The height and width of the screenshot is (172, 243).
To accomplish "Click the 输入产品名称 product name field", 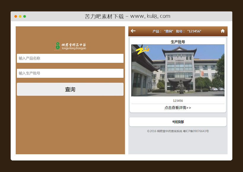I will pyautogui.click(x=70, y=58).
